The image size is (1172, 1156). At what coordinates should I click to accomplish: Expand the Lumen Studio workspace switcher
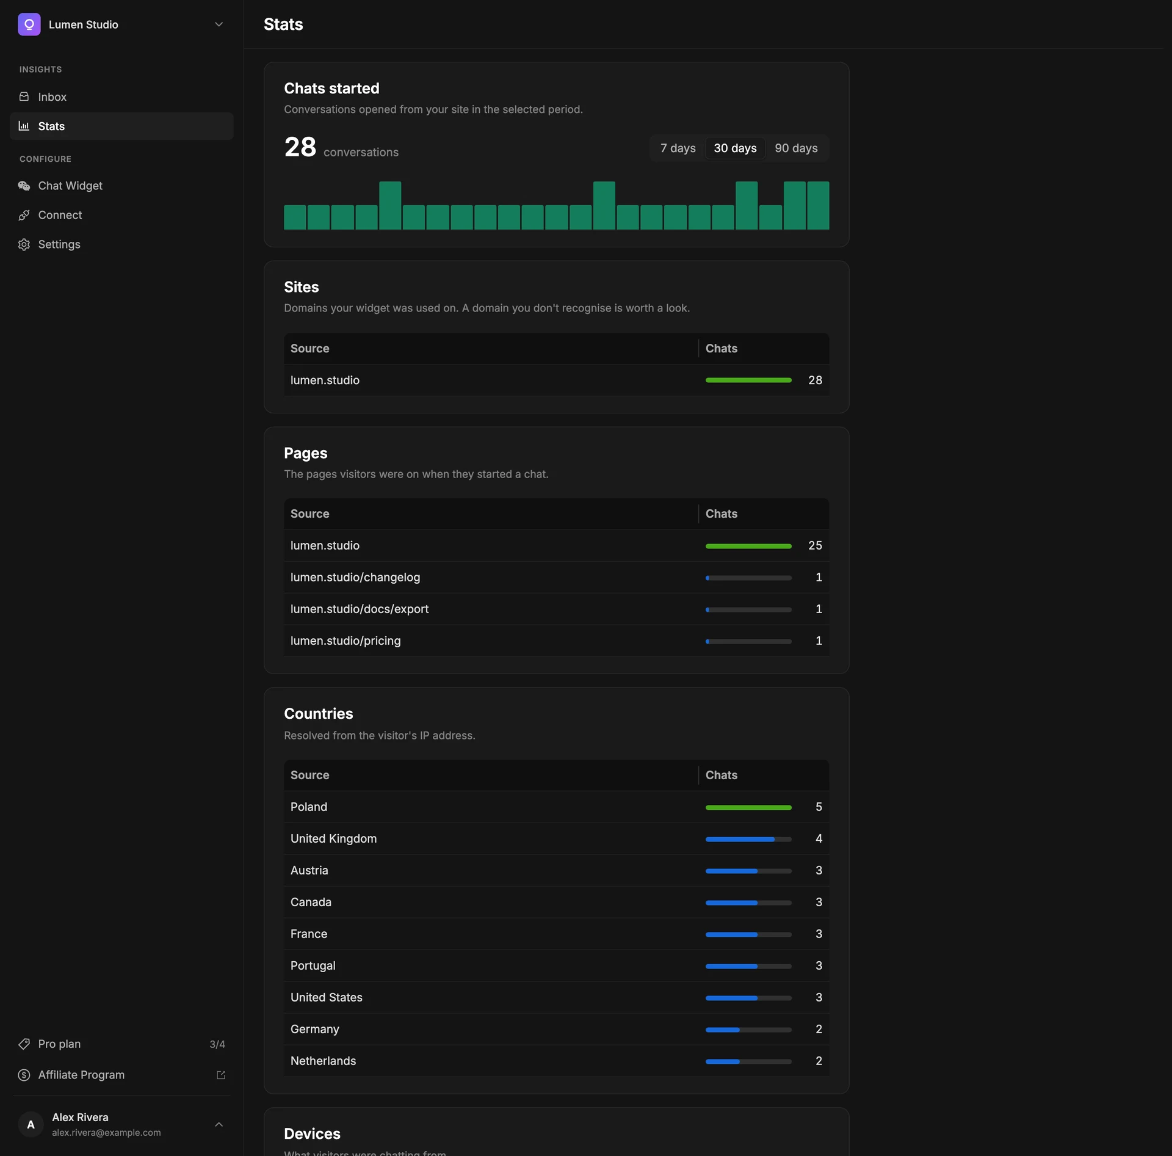pos(219,24)
